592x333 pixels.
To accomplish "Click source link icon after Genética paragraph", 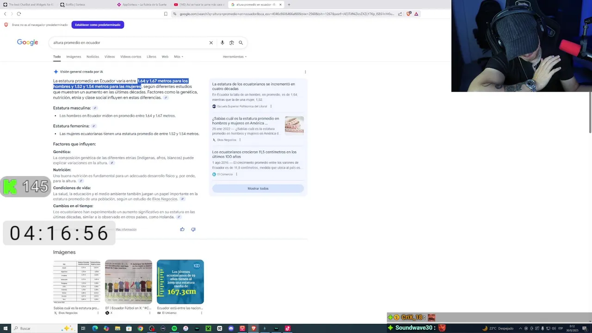I will [x=112, y=163].
